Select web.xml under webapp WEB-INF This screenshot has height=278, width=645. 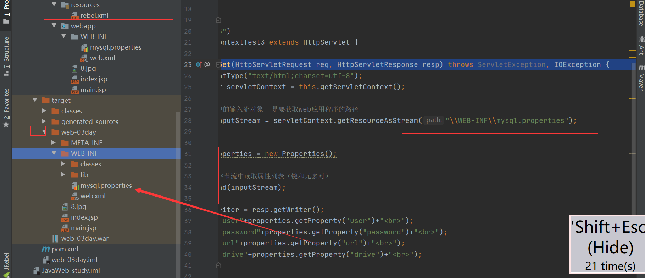tap(102, 58)
